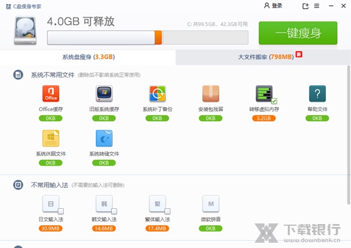Select the 安装包残留 box icon
351x248 pixels.
coord(211,94)
